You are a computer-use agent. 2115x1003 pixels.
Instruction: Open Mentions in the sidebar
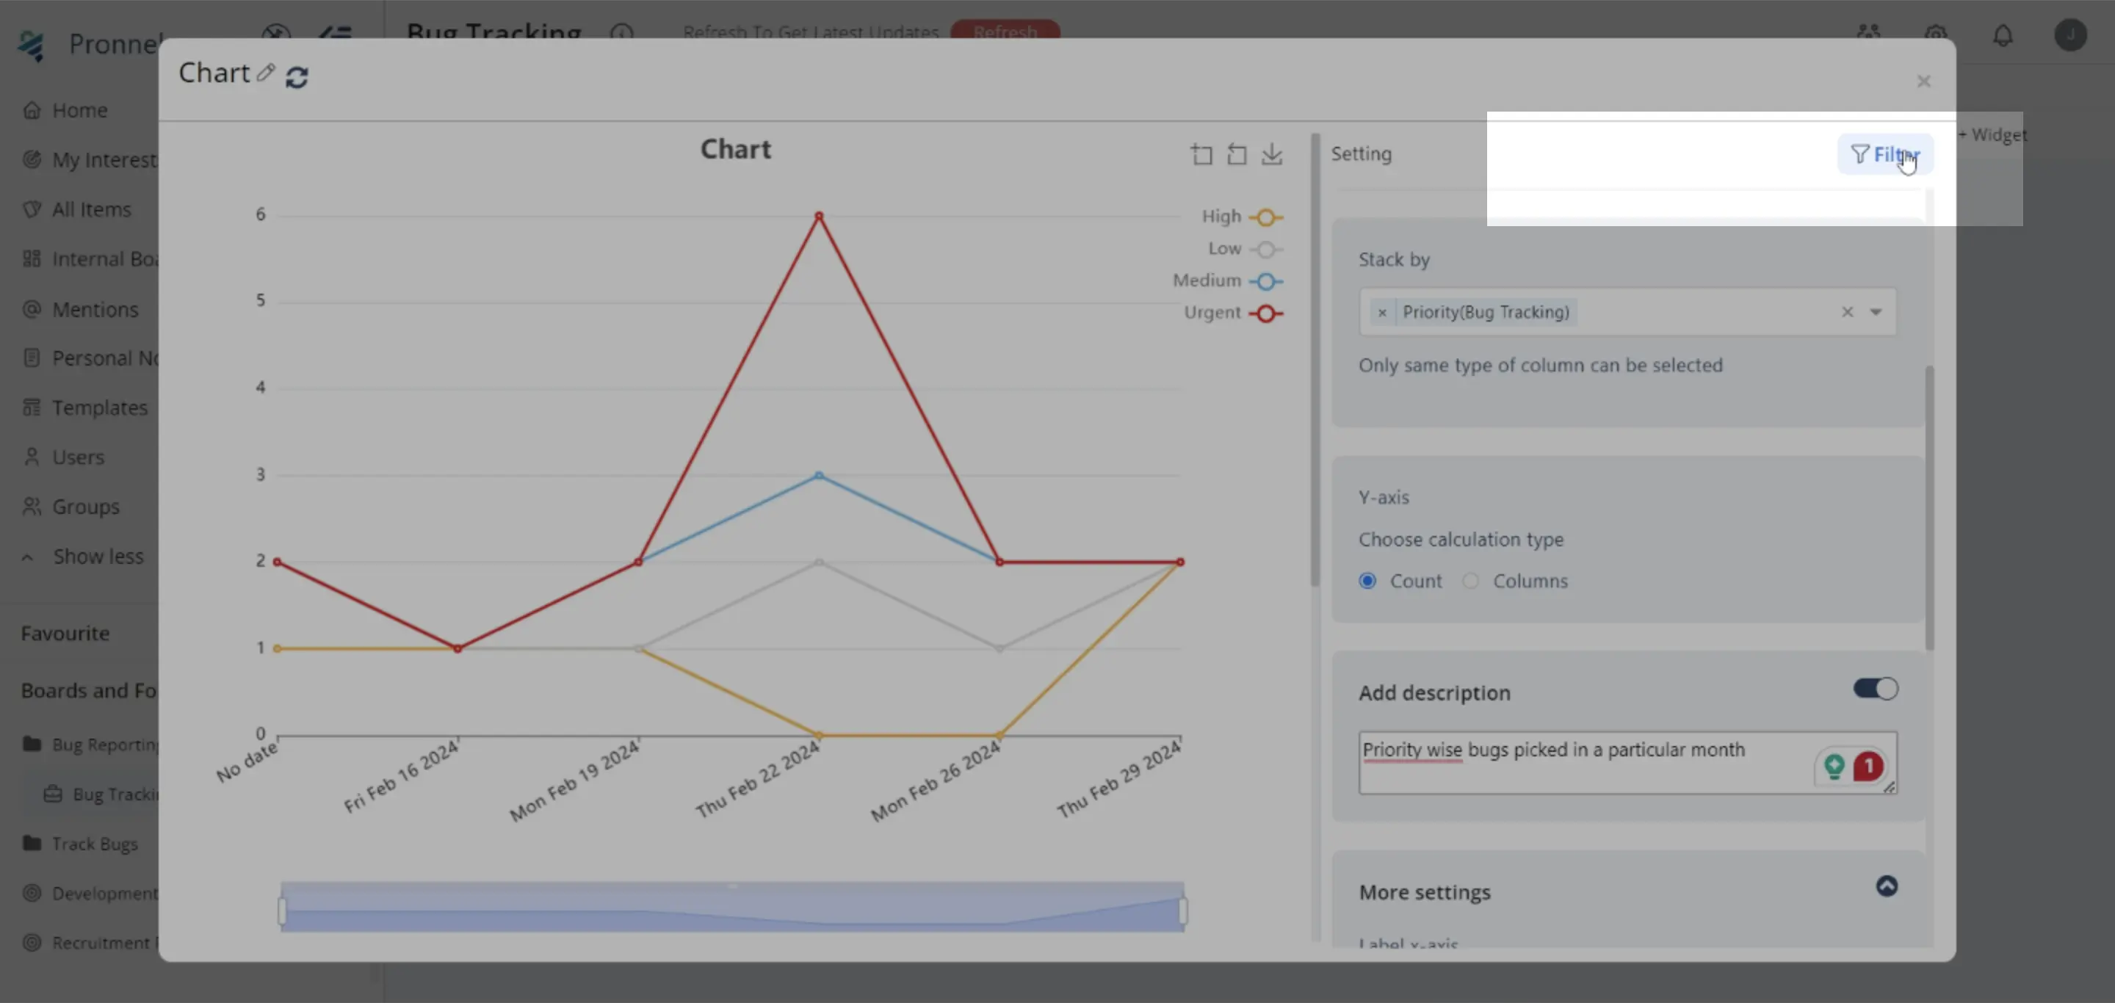[x=95, y=309]
